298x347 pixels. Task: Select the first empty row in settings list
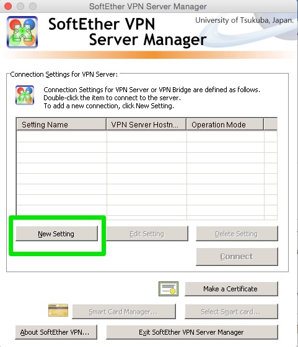pos(147,137)
